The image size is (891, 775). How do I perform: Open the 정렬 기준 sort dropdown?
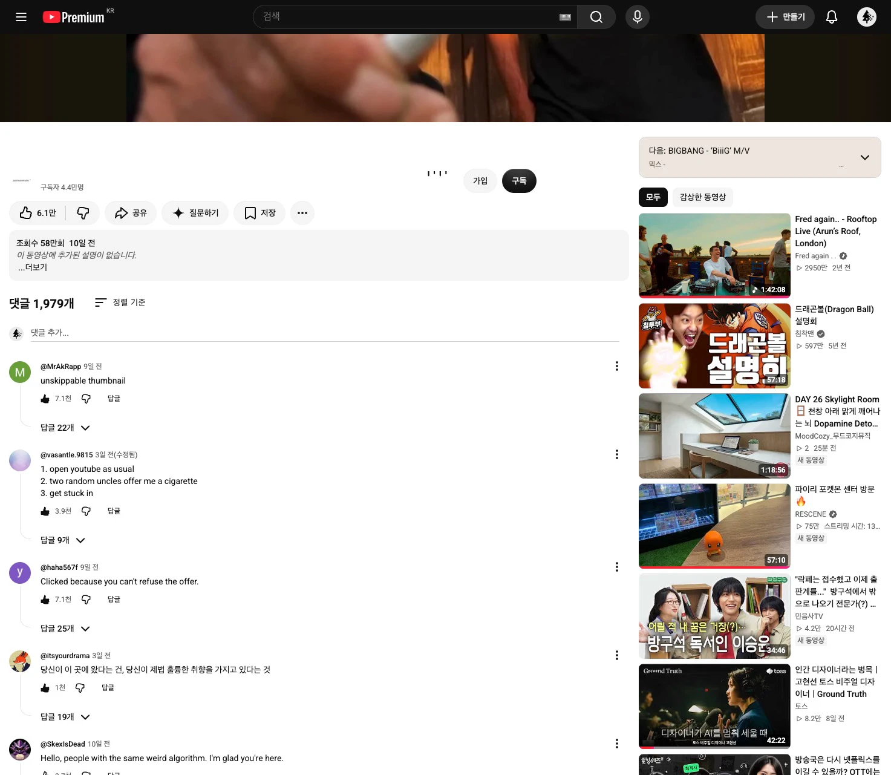click(120, 302)
